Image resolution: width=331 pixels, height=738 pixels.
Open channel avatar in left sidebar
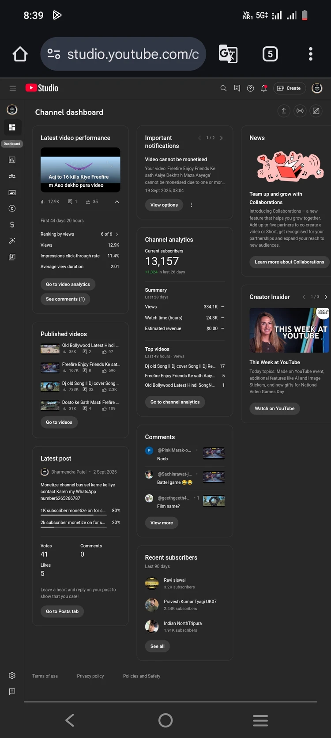point(12,109)
